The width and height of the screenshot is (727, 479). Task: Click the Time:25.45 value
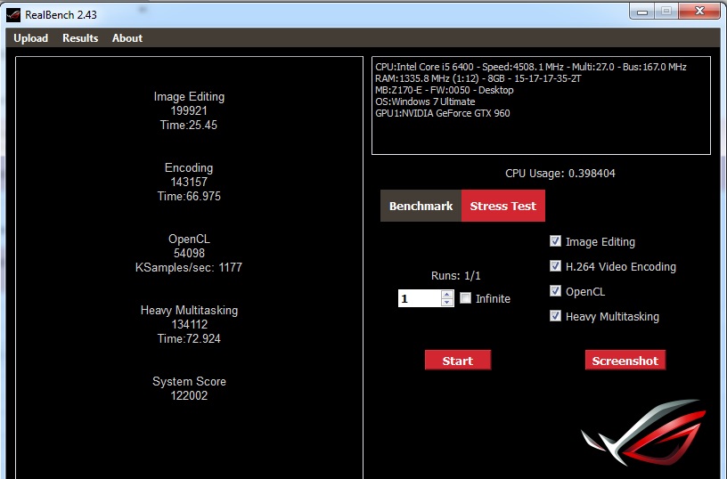click(189, 125)
